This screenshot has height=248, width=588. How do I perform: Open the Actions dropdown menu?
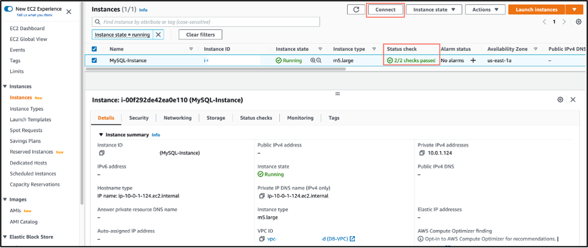[x=486, y=10]
